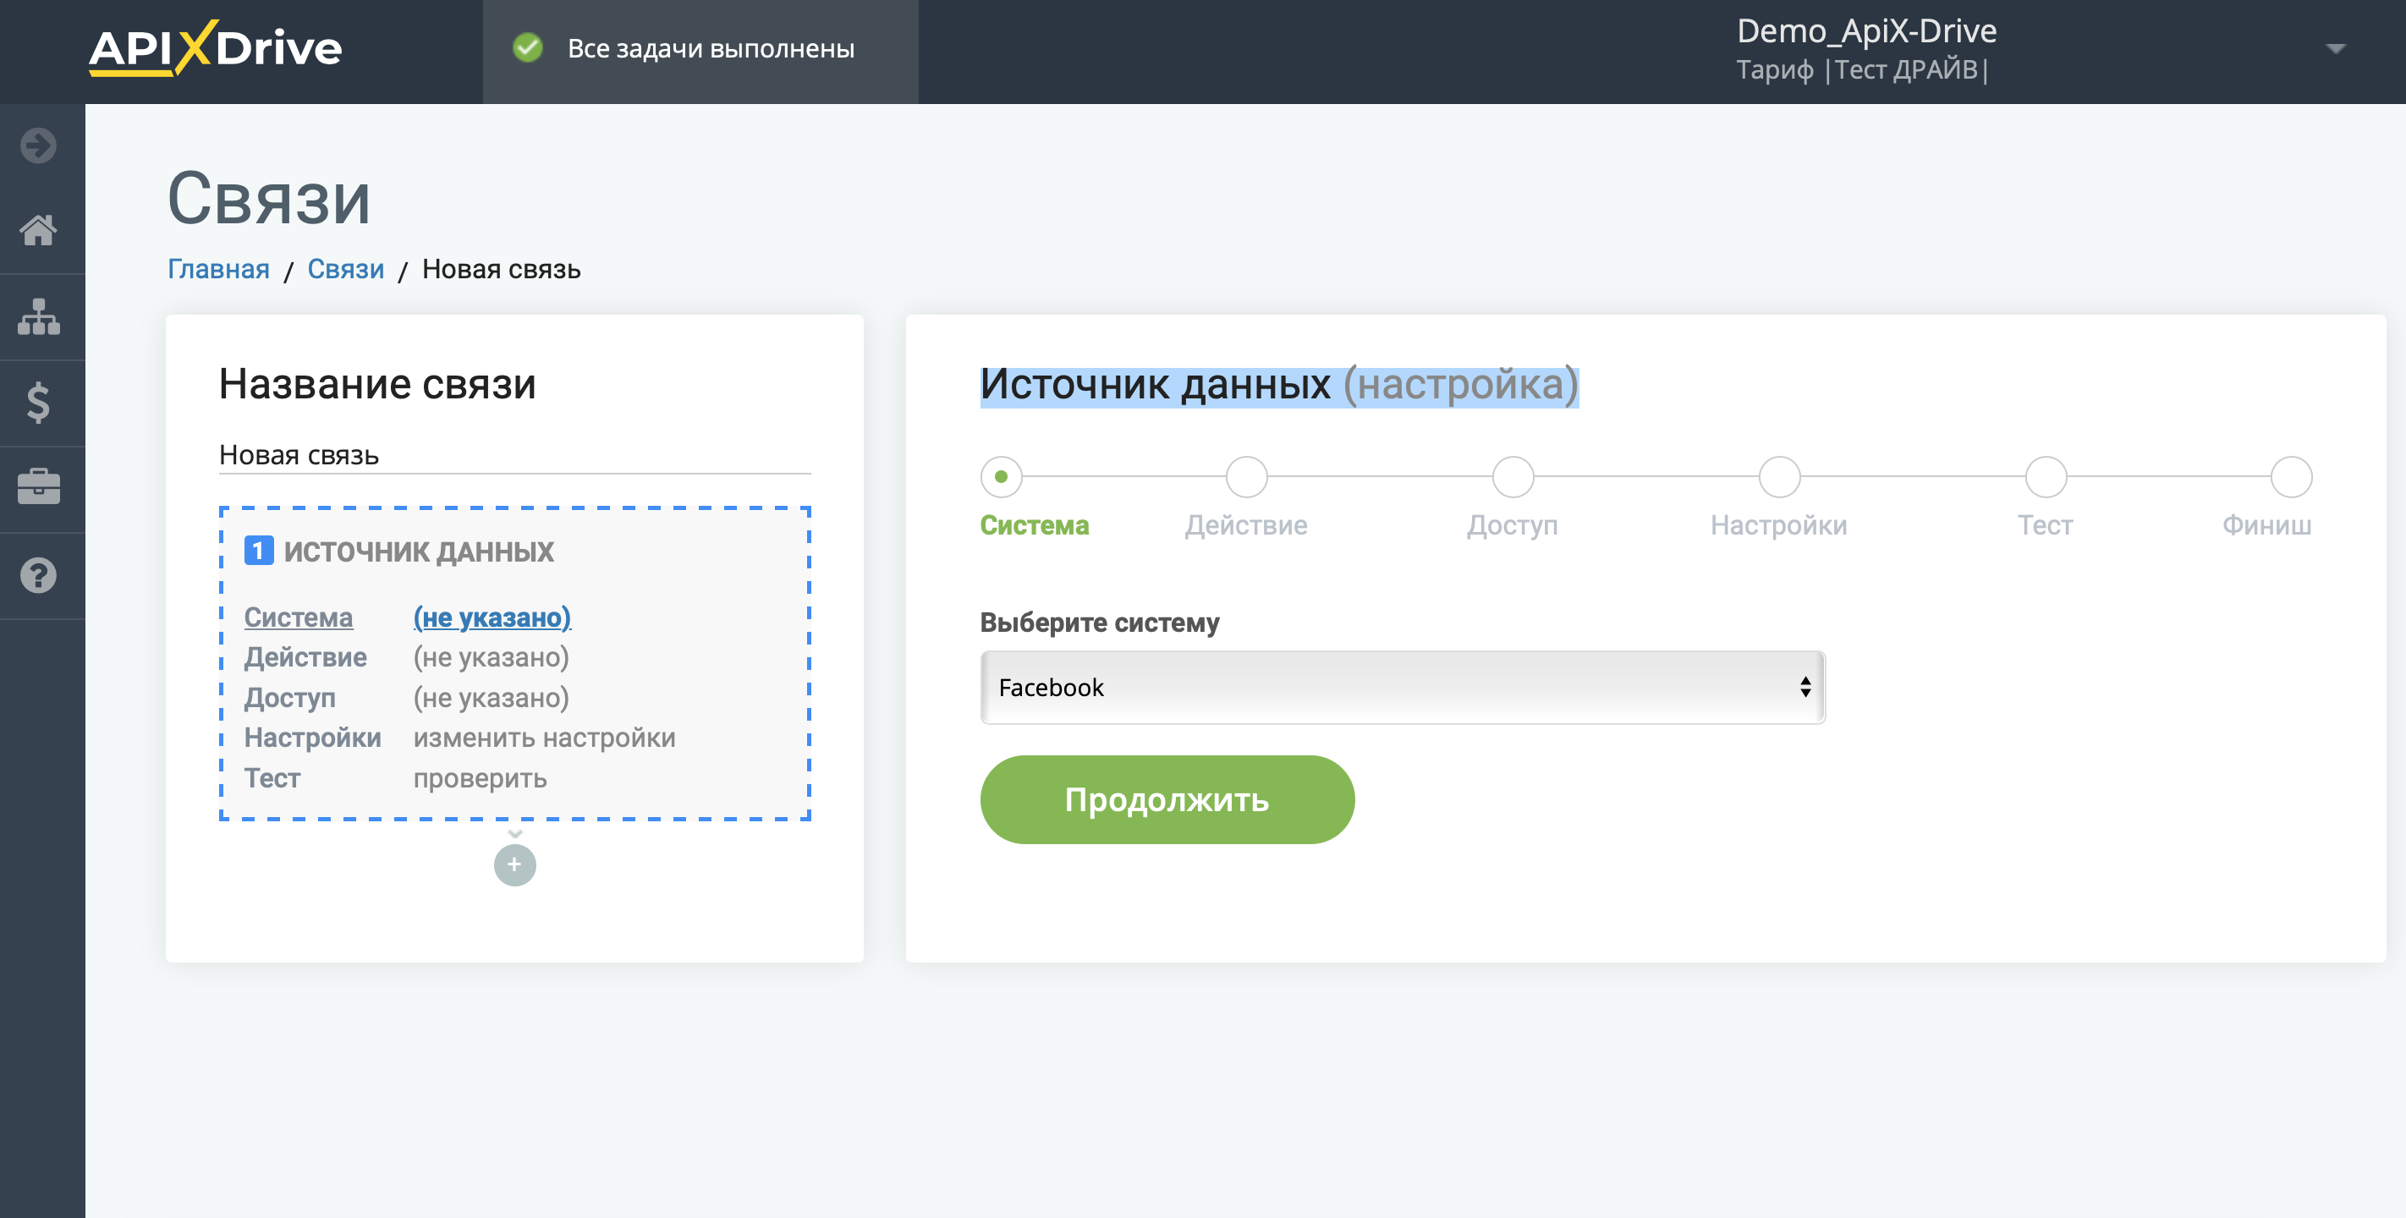
Task: Open the briefcase icon in the sidebar
Action: (38, 486)
